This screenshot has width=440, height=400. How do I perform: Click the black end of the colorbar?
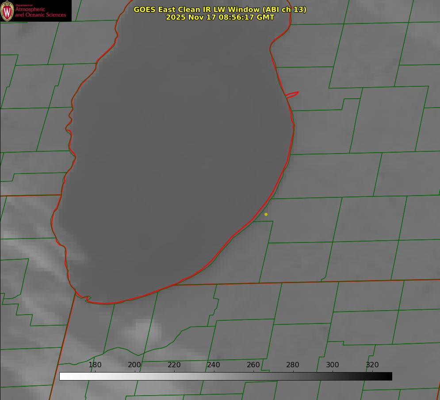[389, 377]
